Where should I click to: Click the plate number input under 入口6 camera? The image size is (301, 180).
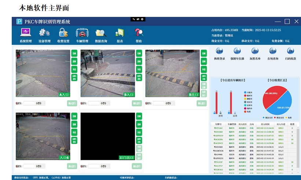[29, 166]
